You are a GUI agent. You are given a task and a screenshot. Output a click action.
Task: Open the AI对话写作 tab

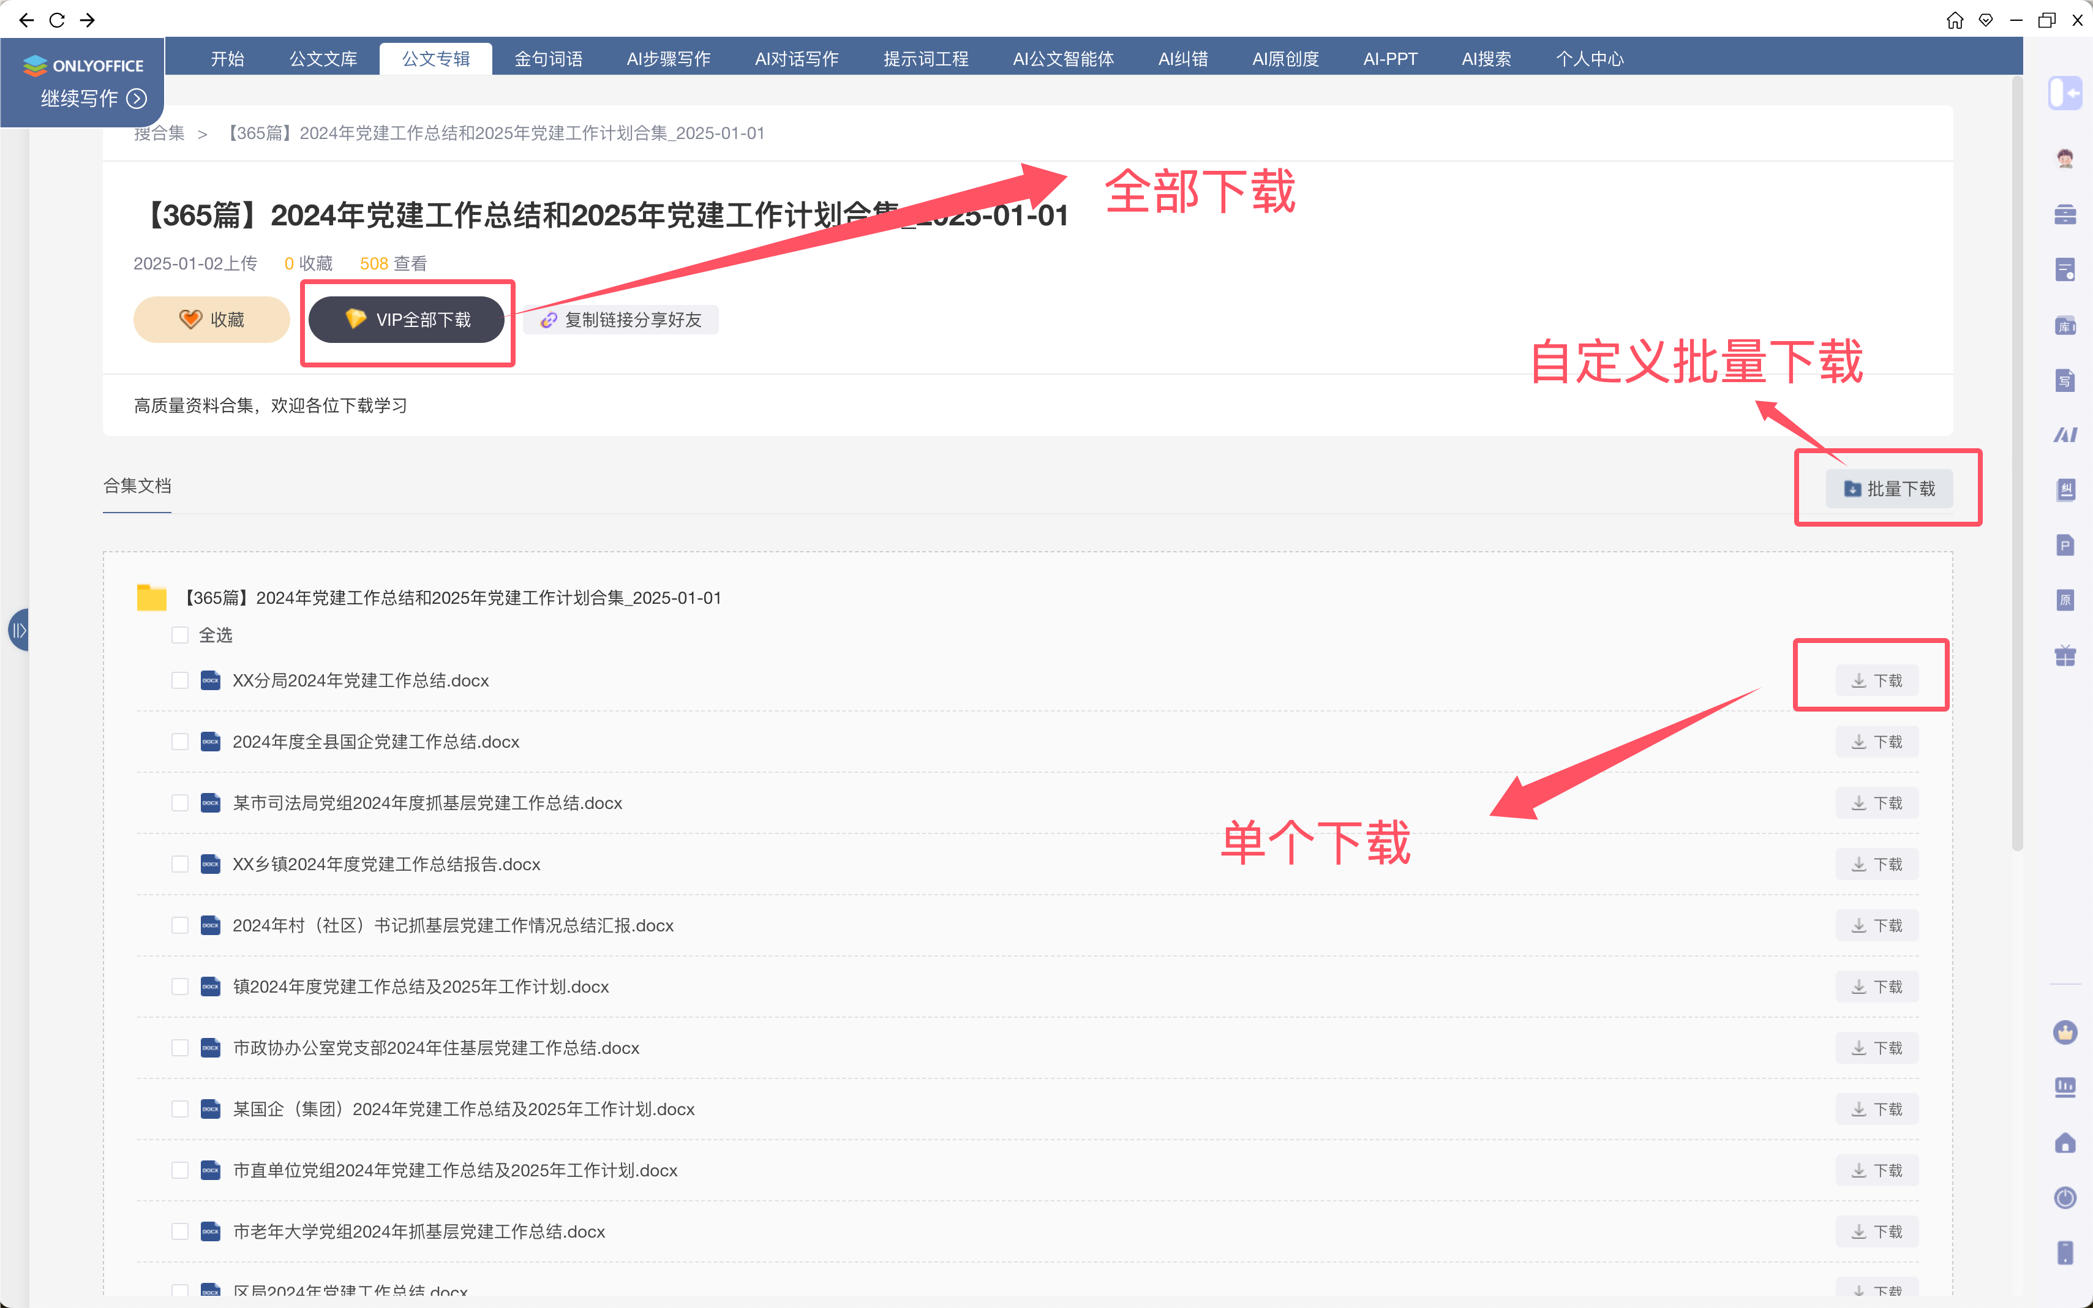coord(797,59)
